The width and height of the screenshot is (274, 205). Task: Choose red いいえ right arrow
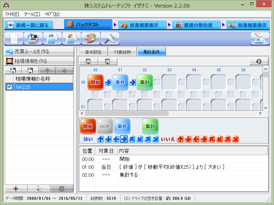pos(204,139)
